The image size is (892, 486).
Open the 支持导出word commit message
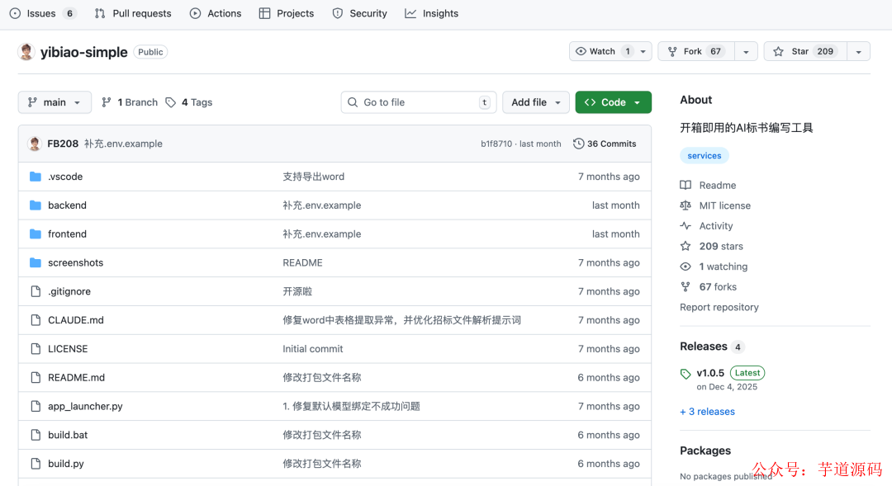click(x=314, y=177)
